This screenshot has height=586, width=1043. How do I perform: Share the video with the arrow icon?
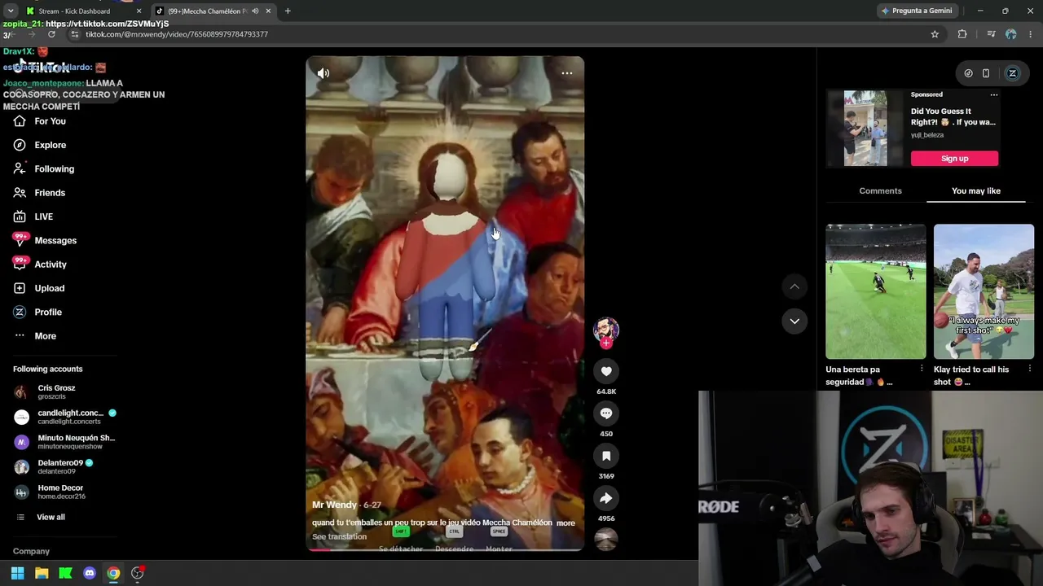click(606, 498)
